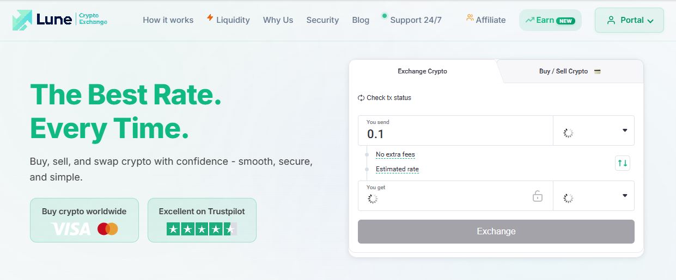Image resolution: width=676 pixels, height=280 pixels.
Task: Open the How it works page
Action: [168, 20]
